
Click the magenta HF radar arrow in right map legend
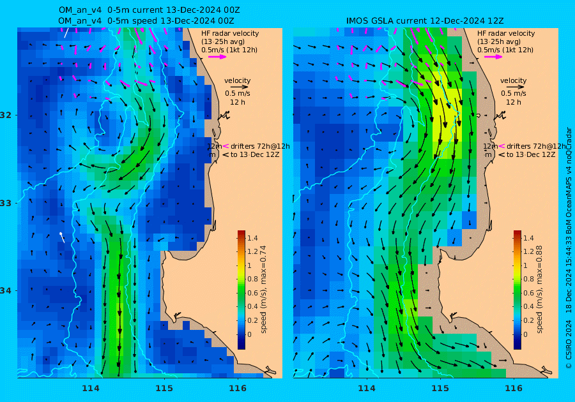click(493, 57)
